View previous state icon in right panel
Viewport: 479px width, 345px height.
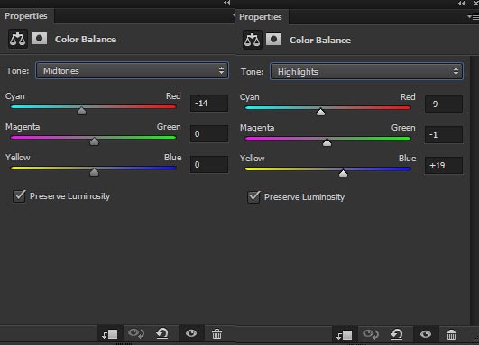[371, 334]
